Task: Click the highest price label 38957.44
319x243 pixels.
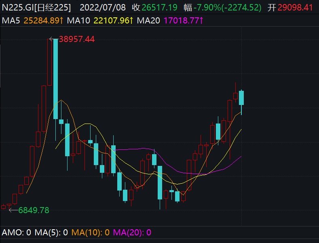Action: click(x=76, y=39)
